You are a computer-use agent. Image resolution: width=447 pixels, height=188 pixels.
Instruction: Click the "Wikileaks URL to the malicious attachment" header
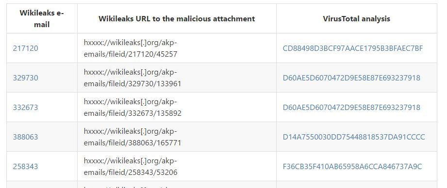click(177, 19)
